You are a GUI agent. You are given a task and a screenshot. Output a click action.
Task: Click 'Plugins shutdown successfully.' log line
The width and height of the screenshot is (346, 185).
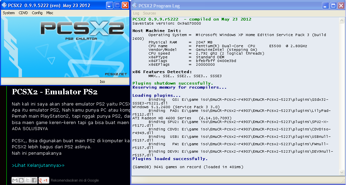173,83
